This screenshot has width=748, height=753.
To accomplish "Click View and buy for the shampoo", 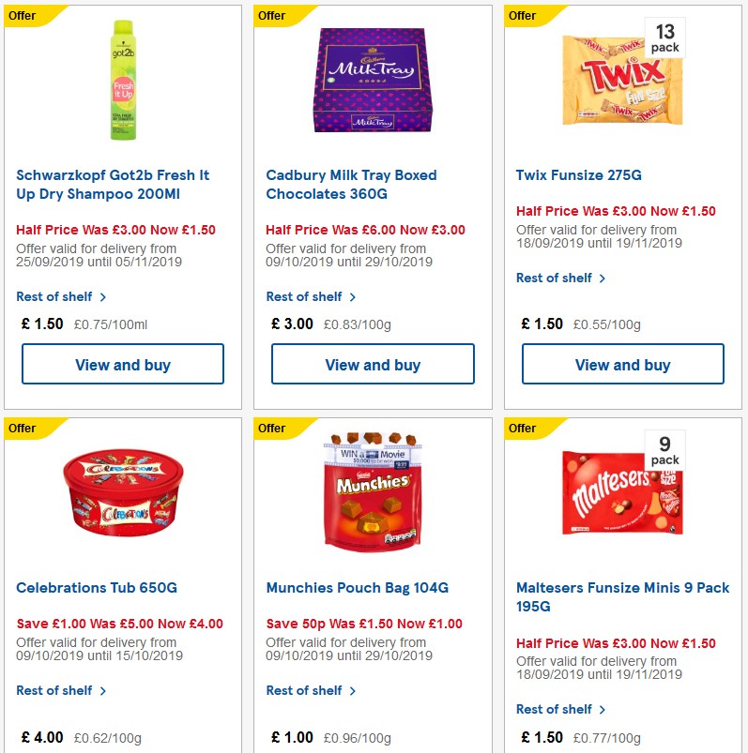I will [x=123, y=364].
